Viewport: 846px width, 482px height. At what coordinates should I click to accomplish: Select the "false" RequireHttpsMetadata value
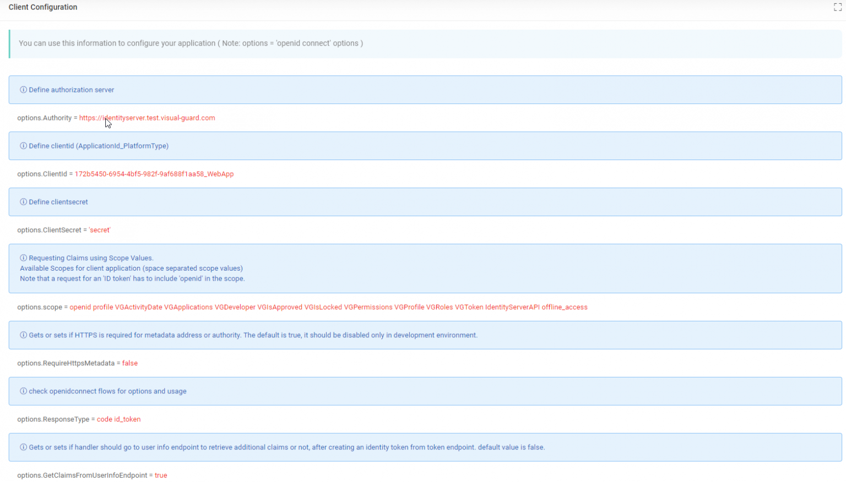130,363
